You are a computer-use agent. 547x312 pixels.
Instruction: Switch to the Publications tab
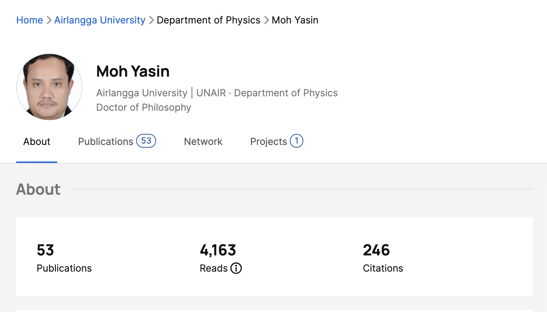point(117,142)
